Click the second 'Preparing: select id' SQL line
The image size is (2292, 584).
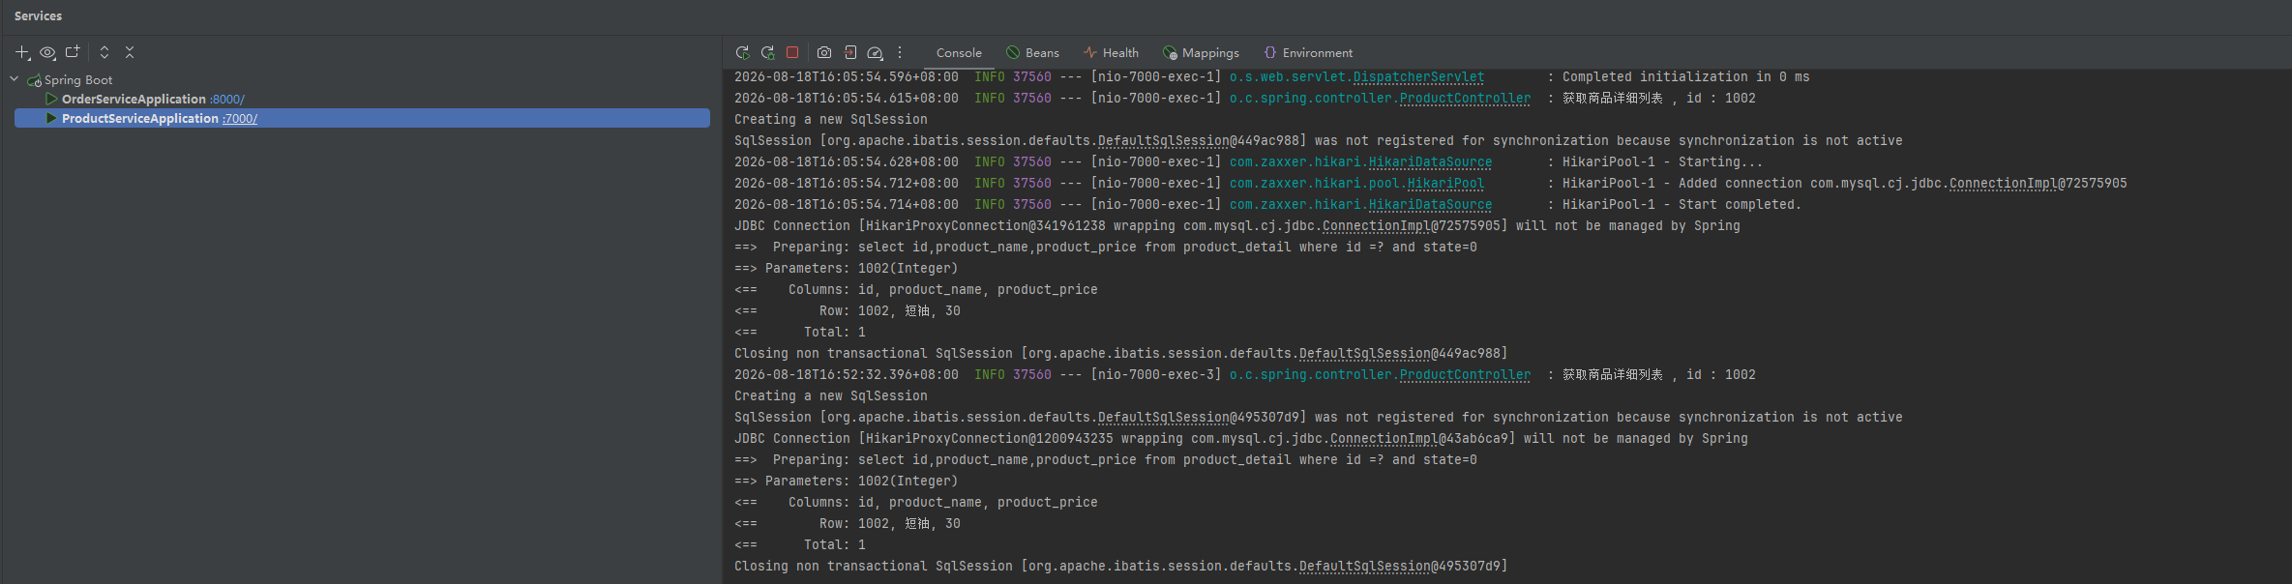coord(1105,459)
